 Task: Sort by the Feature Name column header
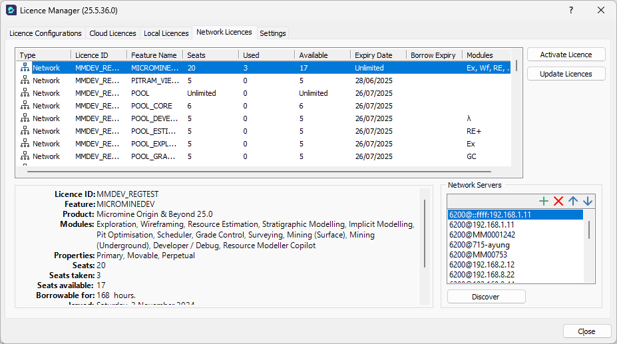click(x=154, y=55)
